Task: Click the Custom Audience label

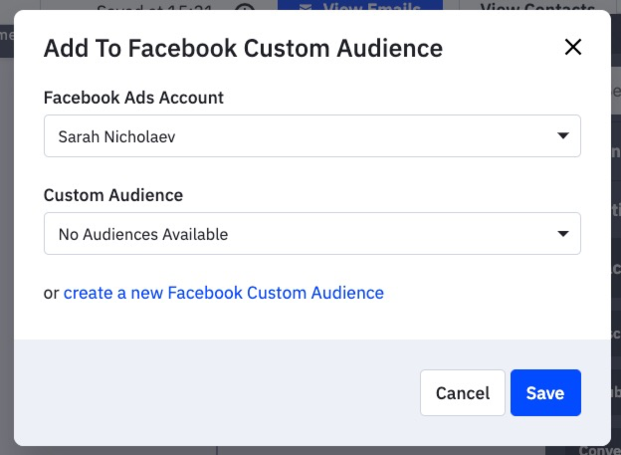Action: [x=113, y=195]
